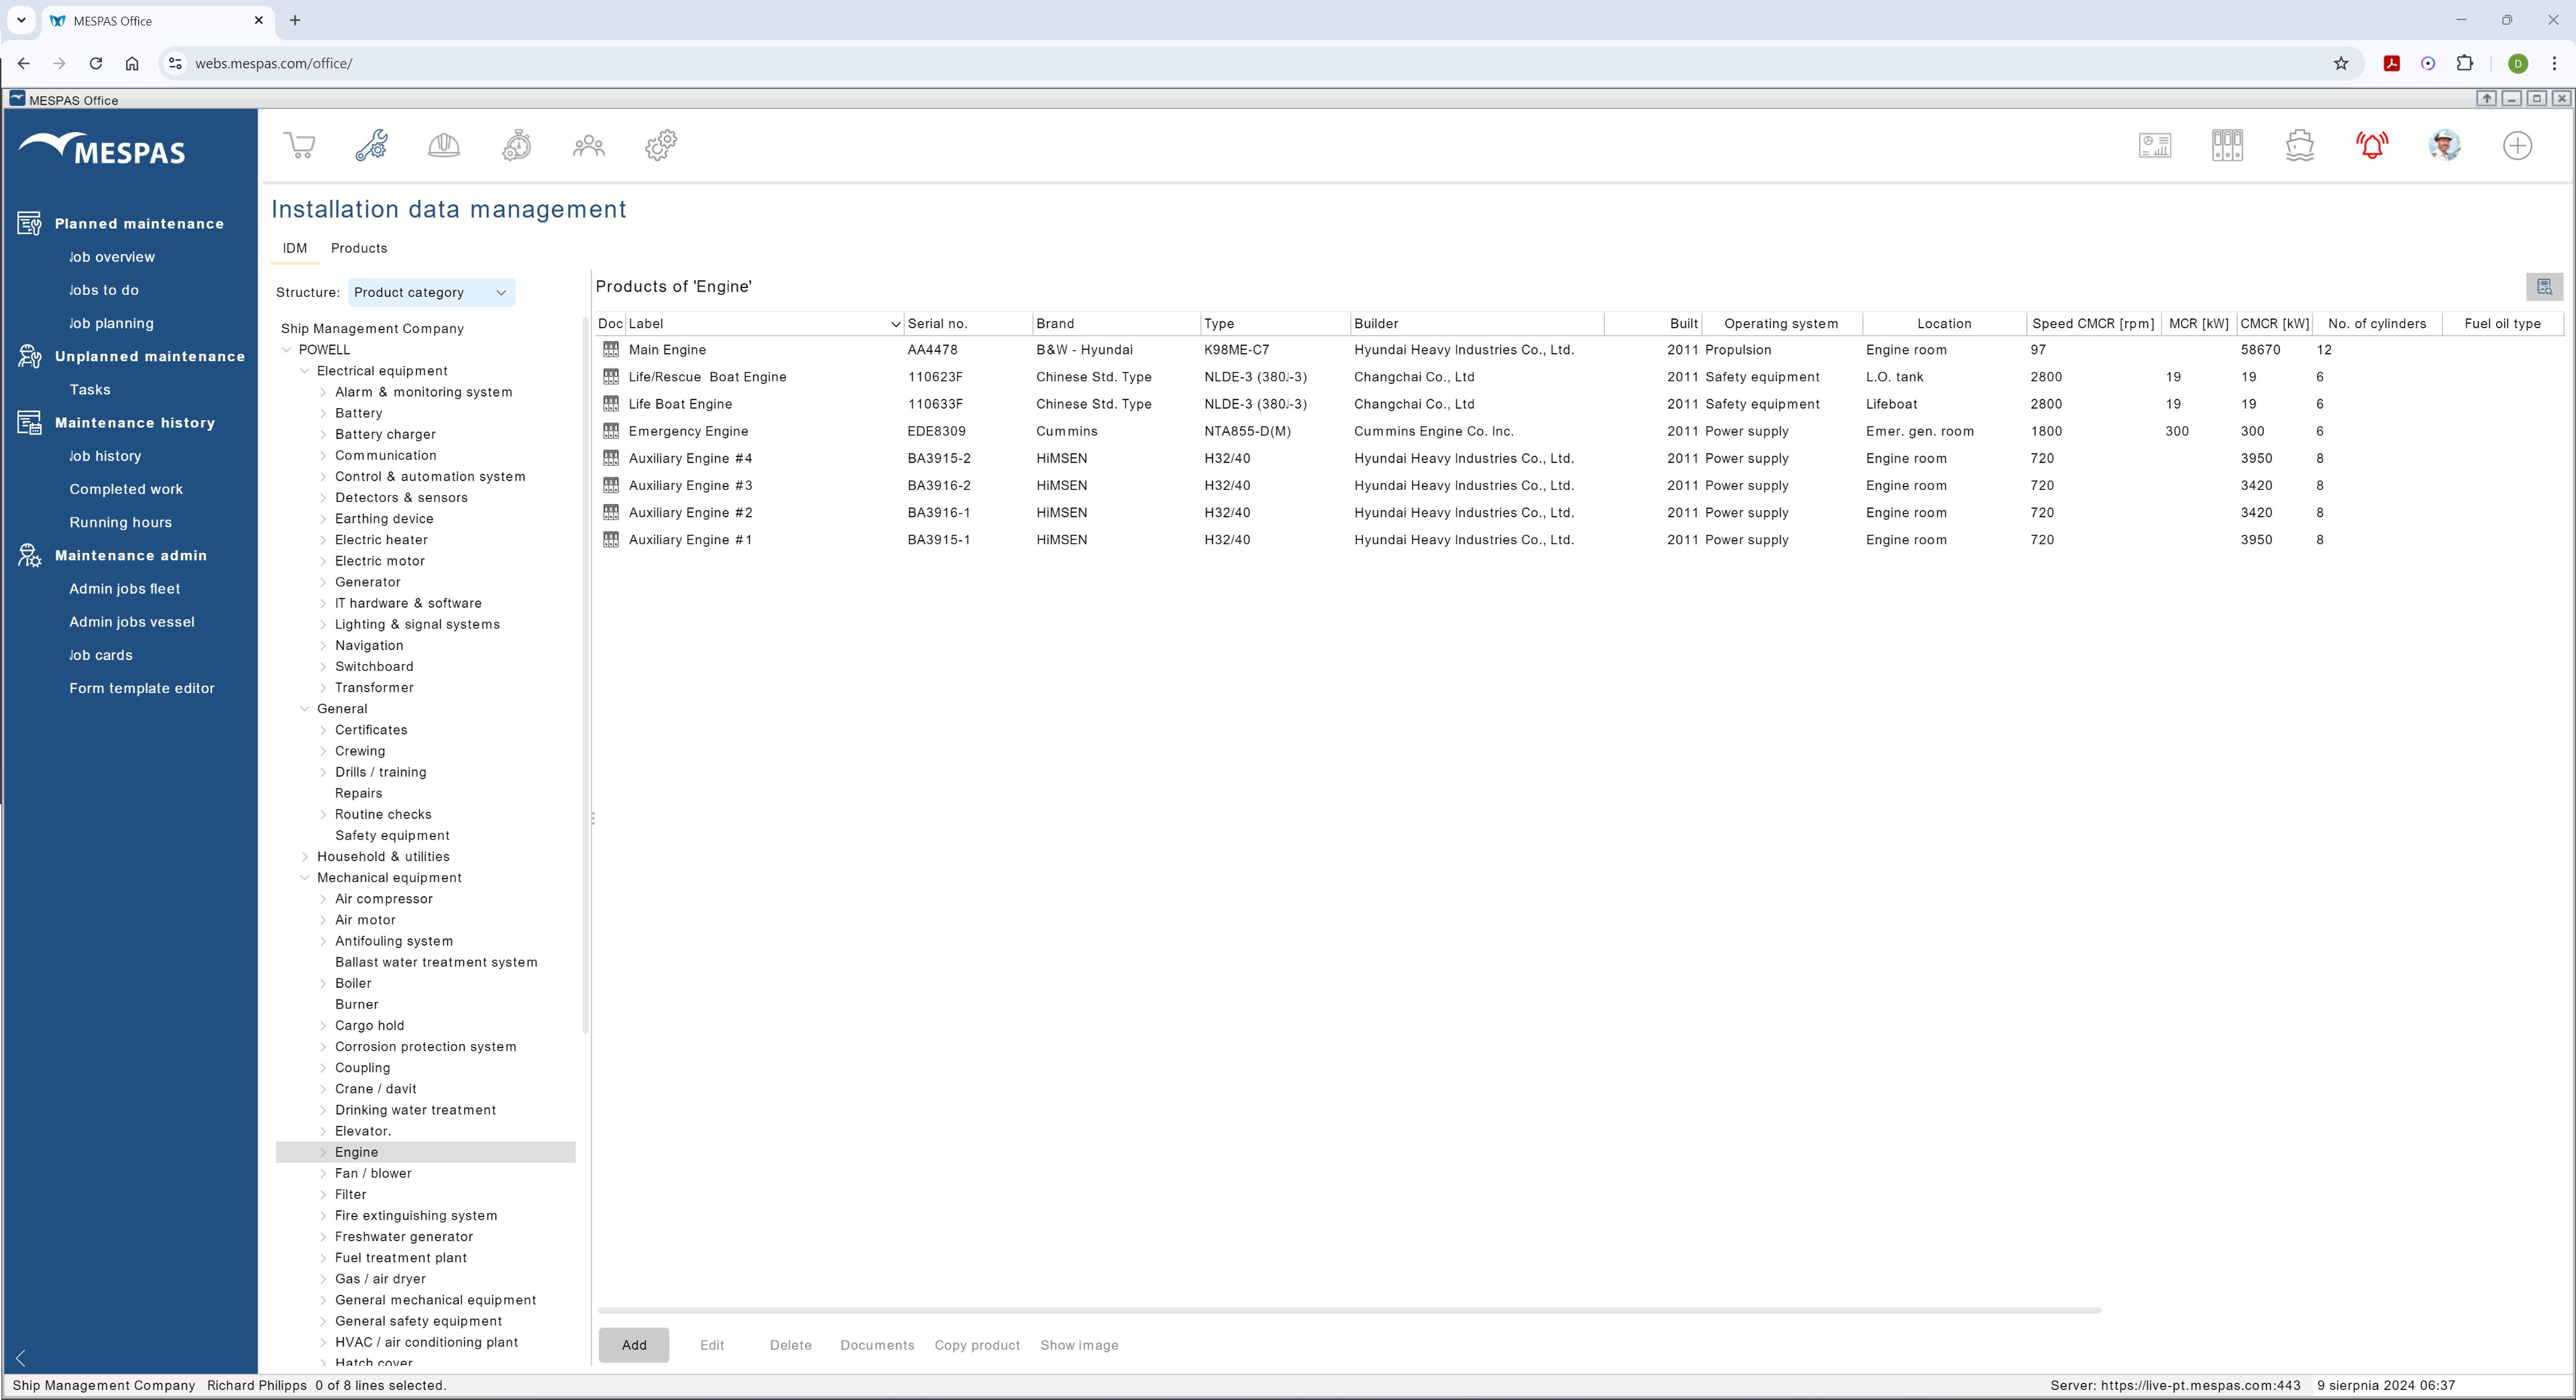Open the browser extensions puzzle icon
The image size is (2576, 1400).
click(2465, 63)
